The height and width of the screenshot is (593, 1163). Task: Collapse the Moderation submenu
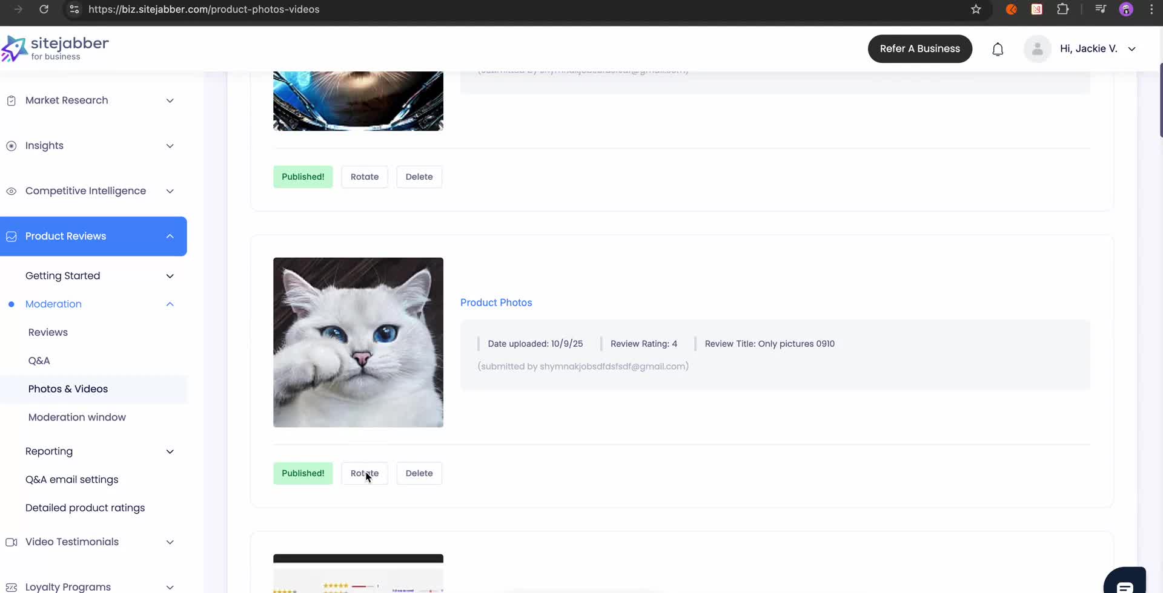point(170,304)
